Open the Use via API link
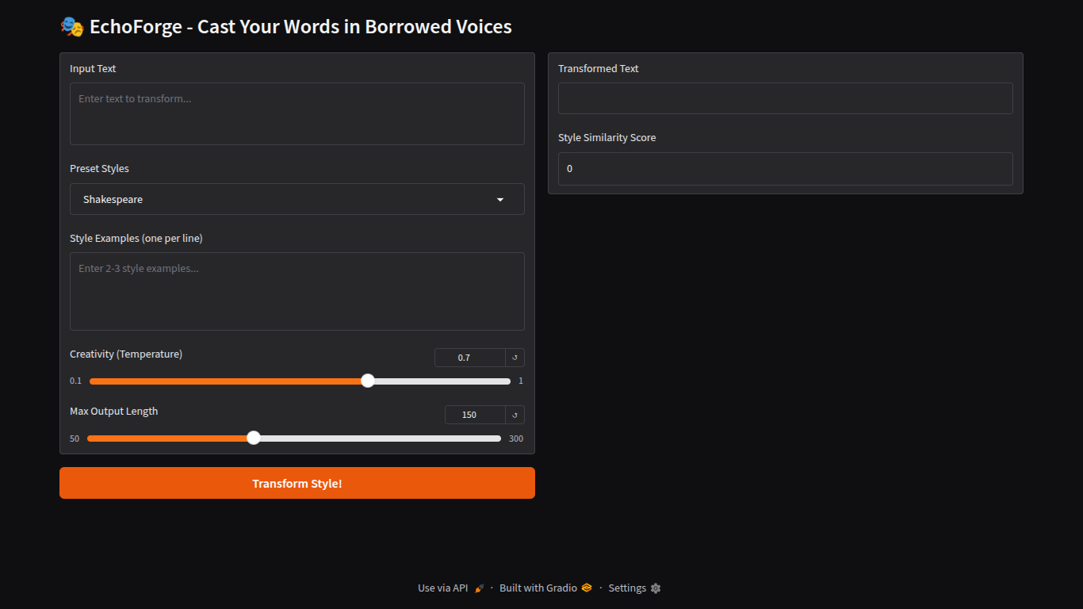The width and height of the screenshot is (1083, 609). coord(442,588)
